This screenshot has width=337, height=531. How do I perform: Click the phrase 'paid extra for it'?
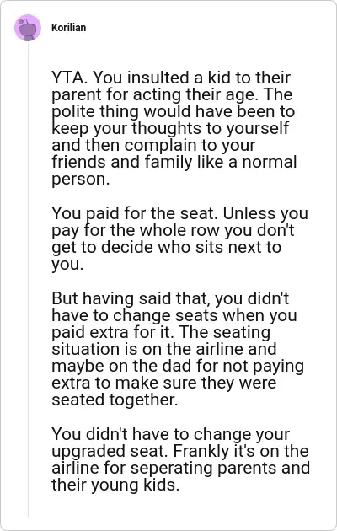click(113, 332)
